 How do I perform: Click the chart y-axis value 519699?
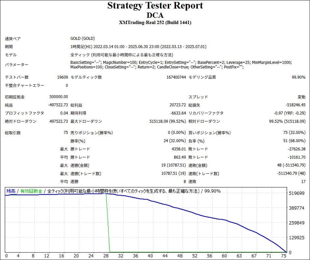point(297,193)
